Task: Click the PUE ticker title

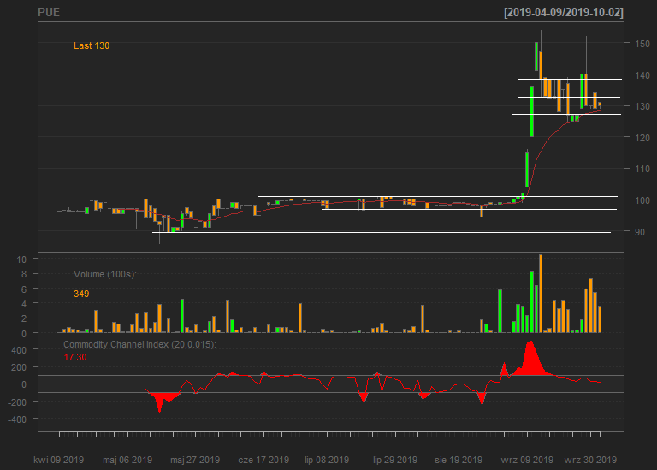Action: pos(49,12)
